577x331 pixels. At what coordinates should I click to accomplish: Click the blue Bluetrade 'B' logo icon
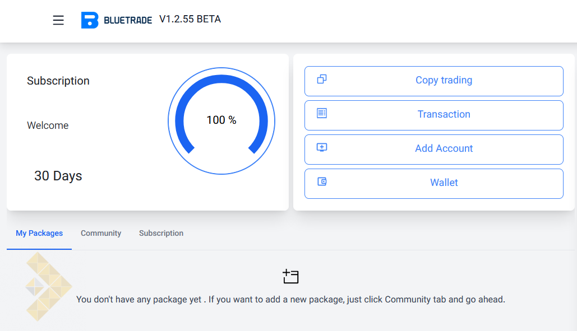[x=90, y=20]
